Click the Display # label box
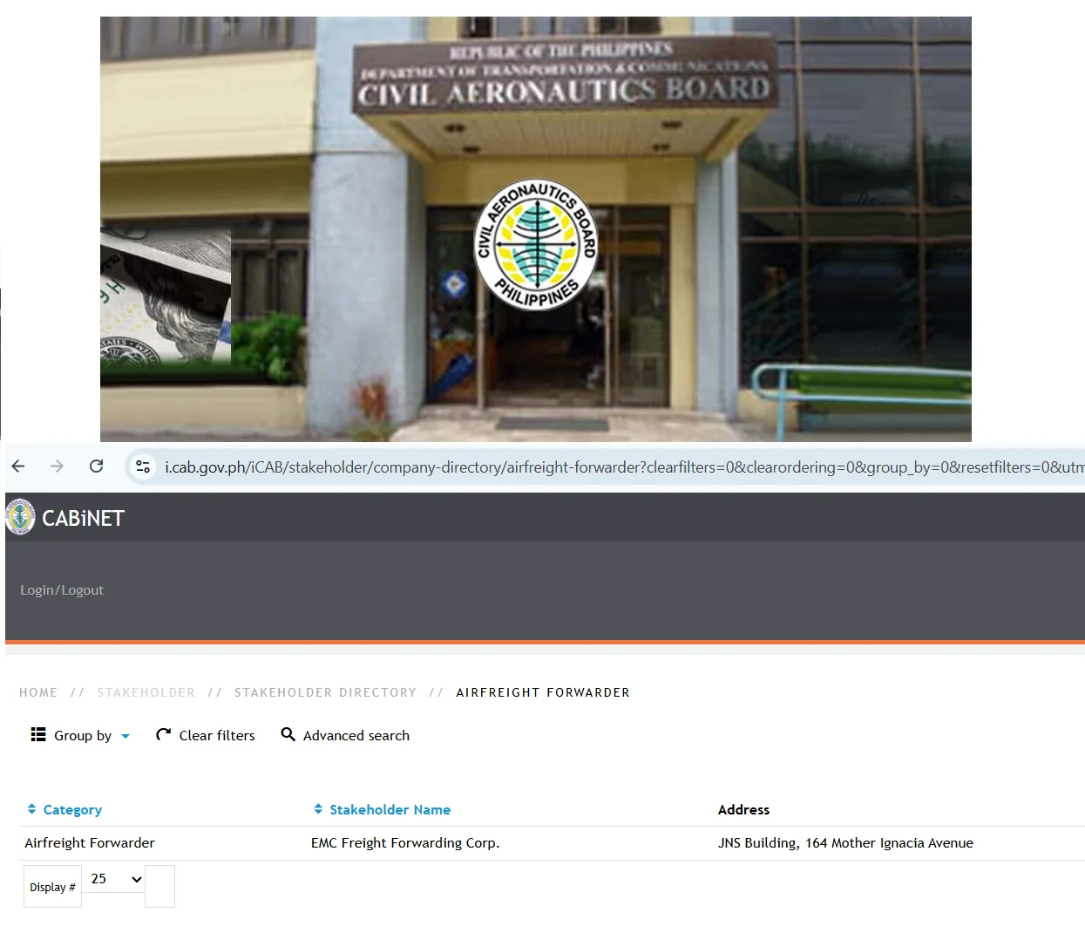 coord(52,887)
